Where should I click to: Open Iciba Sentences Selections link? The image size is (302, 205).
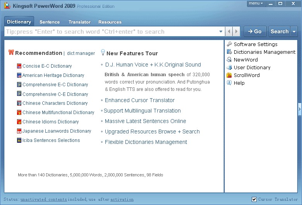click(51, 140)
